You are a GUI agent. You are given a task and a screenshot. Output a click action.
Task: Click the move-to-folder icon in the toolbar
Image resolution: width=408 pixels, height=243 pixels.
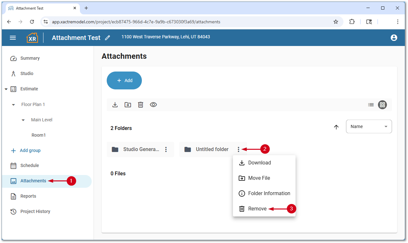click(x=128, y=105)
